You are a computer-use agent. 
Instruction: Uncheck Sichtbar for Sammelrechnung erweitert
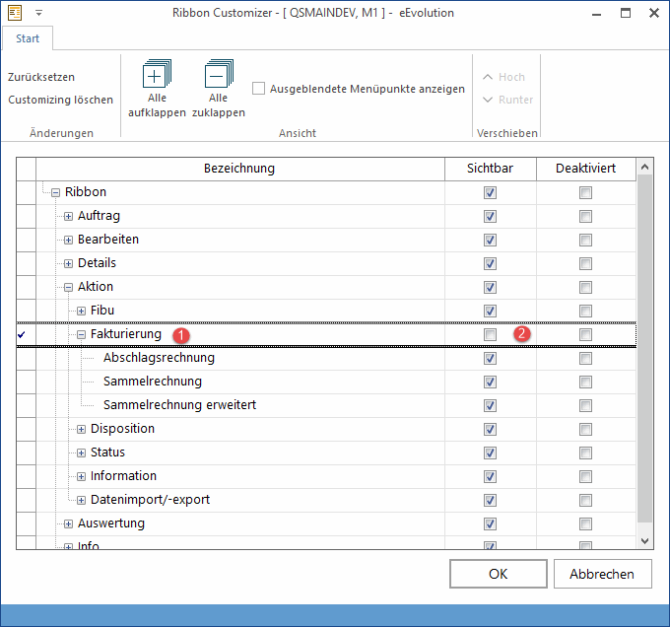pyautogui.click(x=490, y=405)
